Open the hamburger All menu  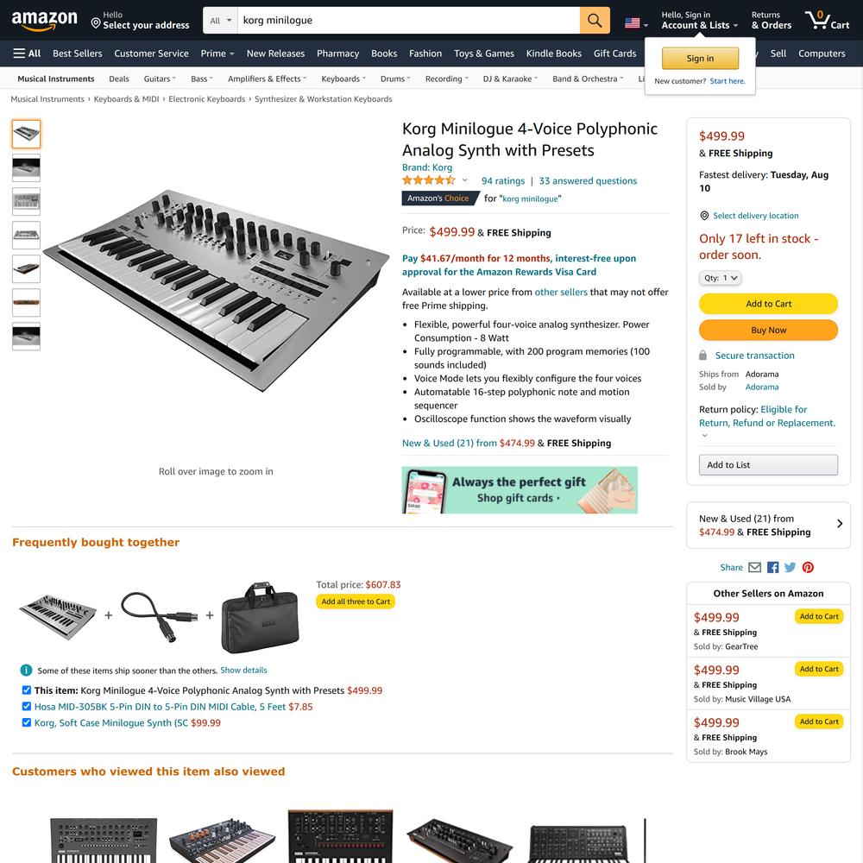click(27, 54)
